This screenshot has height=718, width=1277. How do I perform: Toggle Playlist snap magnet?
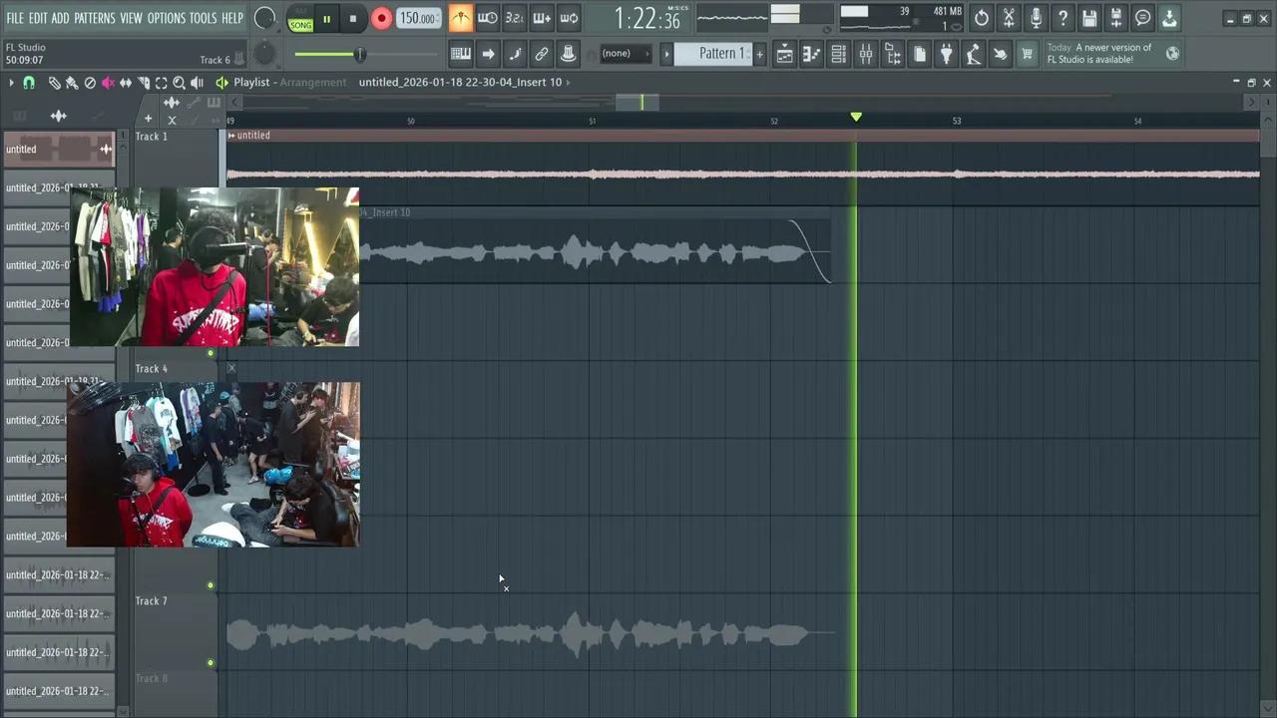[29, 83]
